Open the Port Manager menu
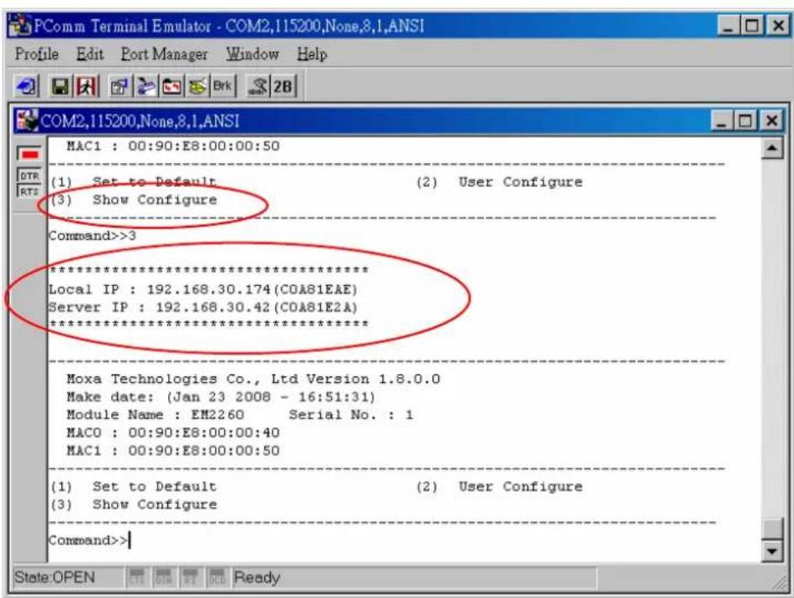 pos(164,54)
